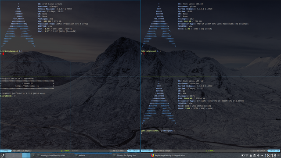Click the Uptime:2 days status segment

(x=162, y=151)
